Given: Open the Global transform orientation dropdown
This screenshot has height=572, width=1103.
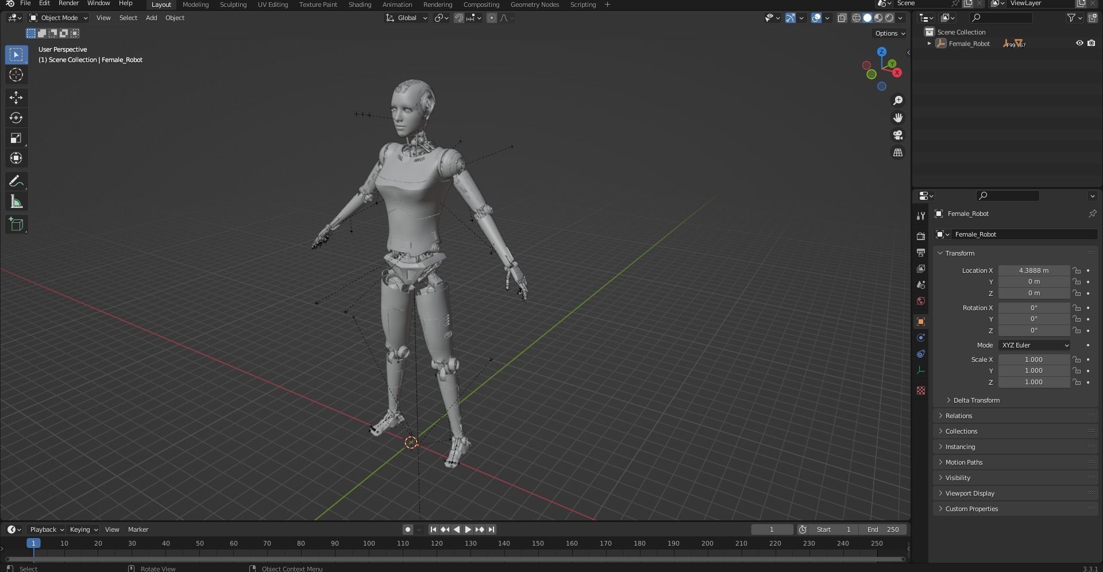Looking at the screenshot, I should (406, 18).
